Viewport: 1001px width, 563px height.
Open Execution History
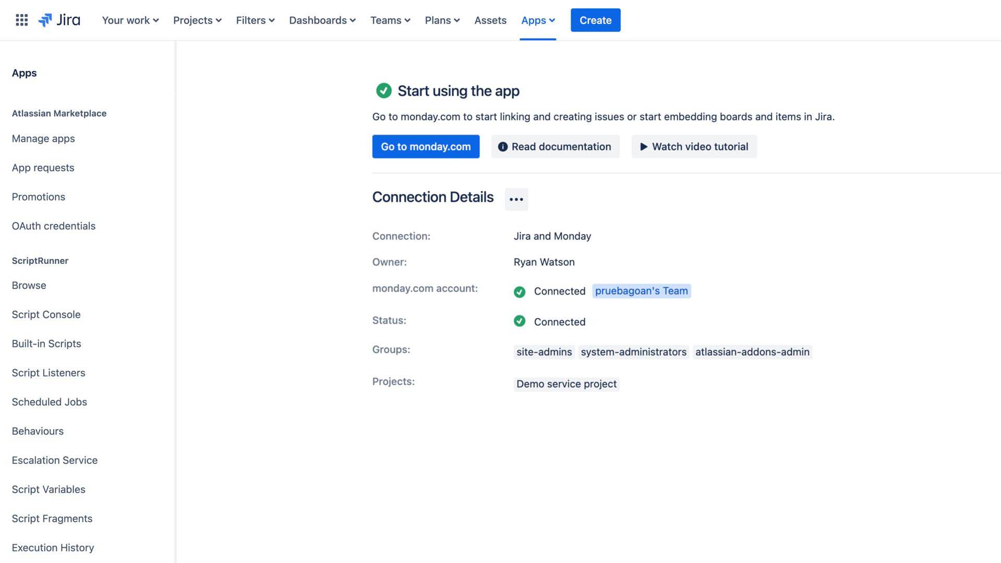(x=53, y=548)
